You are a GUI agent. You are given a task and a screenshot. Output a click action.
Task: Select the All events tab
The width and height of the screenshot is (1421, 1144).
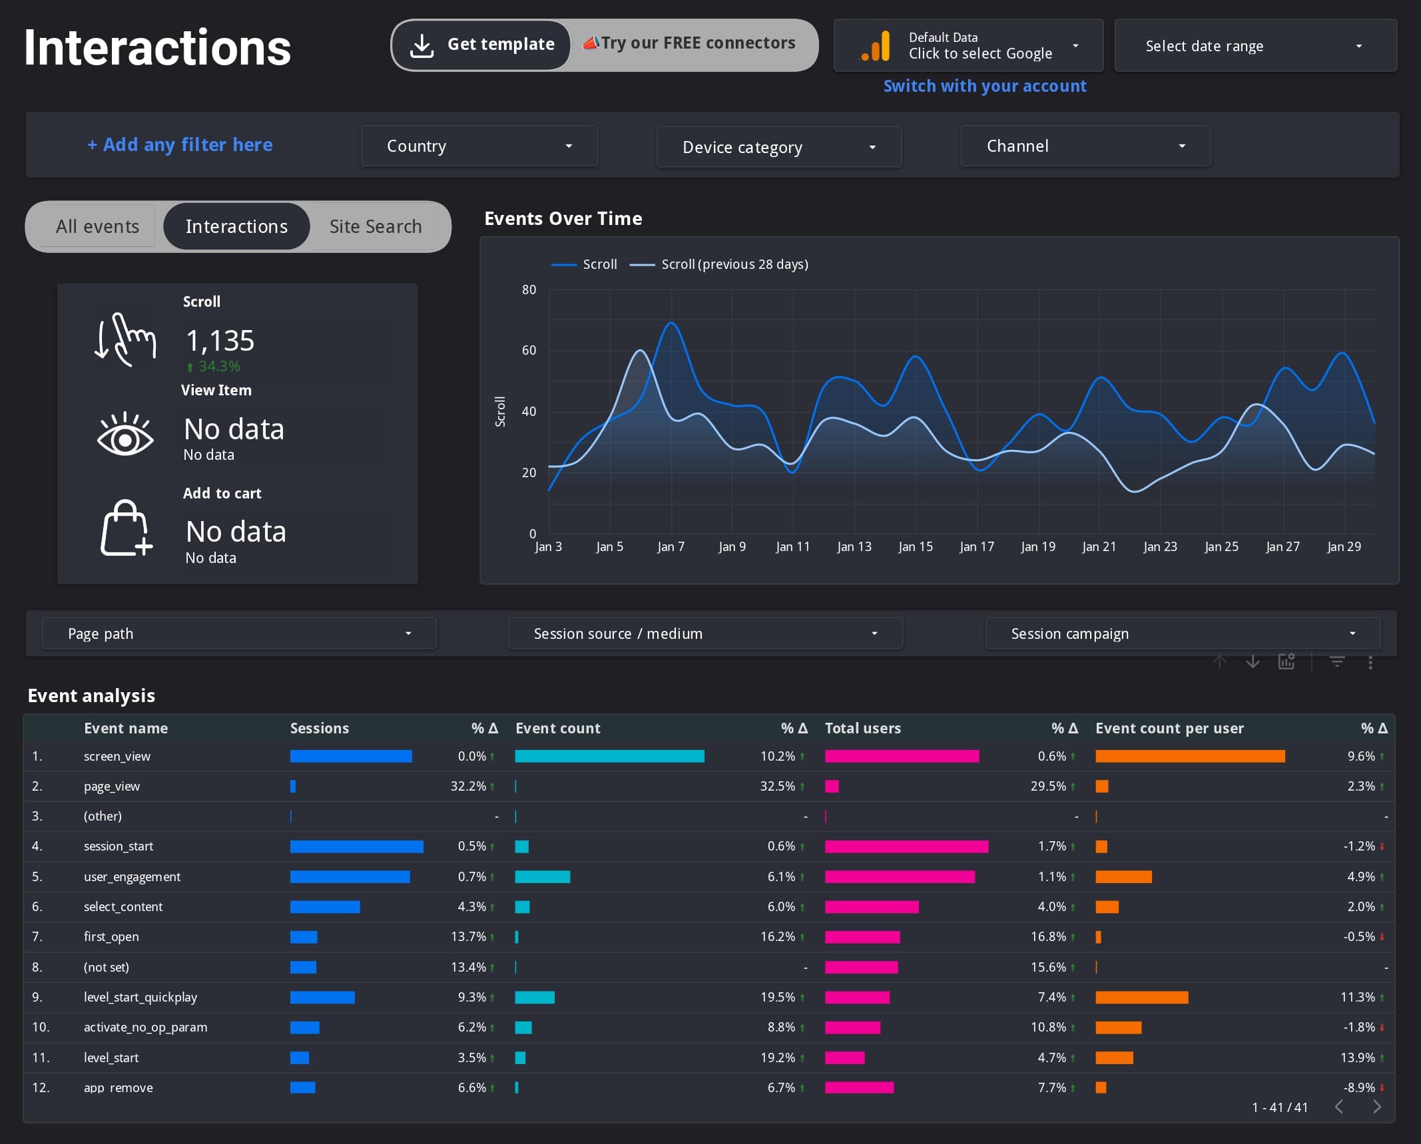click(97, 226)
